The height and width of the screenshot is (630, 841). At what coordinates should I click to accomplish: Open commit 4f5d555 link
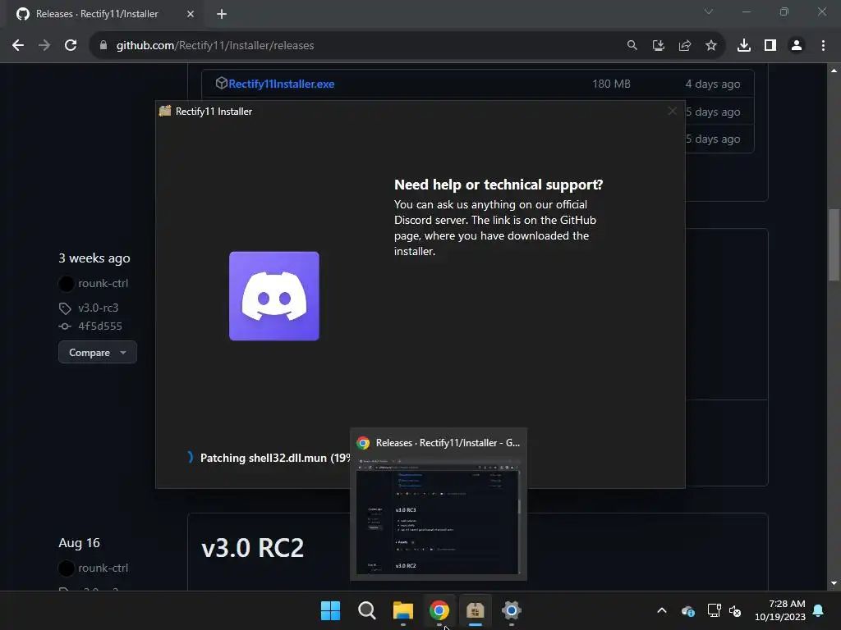(99, 326)
